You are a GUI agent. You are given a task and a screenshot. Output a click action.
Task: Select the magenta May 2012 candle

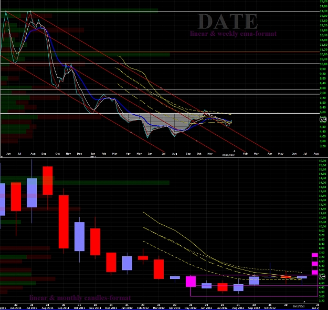pyautogui.click(x=191, y=282)
